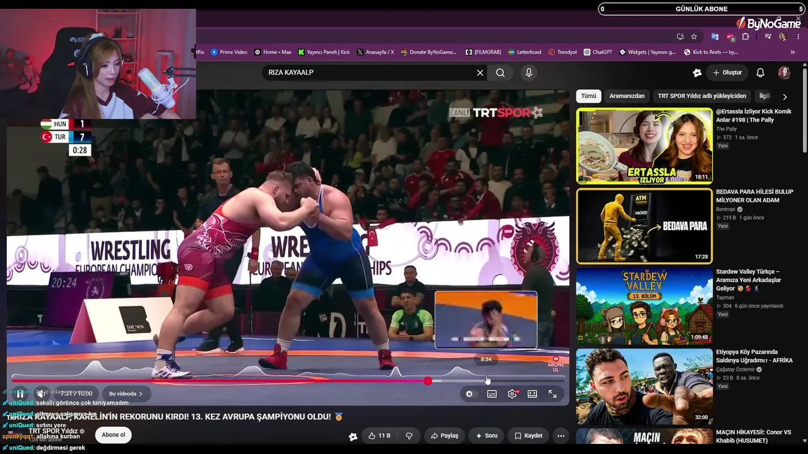This screenshot has height=454, width=808.
Task: Like the video with thumbs up
Action: [x=379, y=436]
